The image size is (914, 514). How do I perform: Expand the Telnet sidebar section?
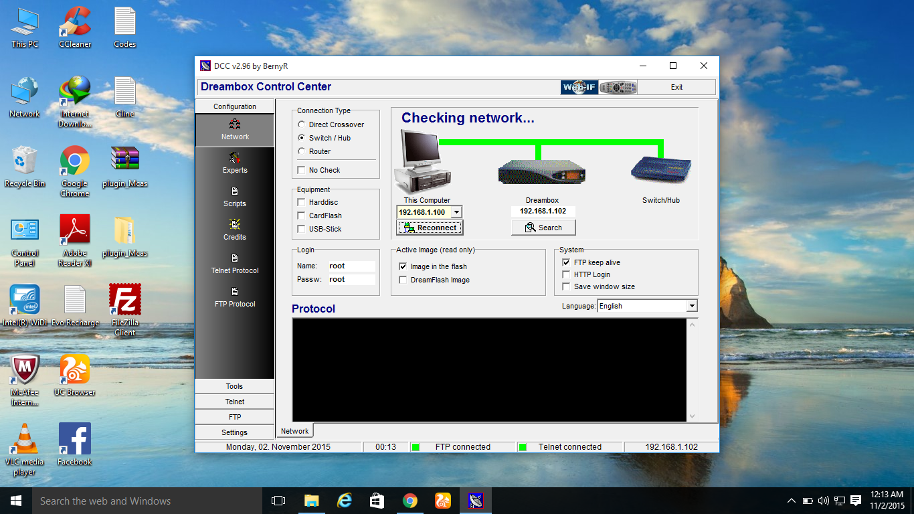[235, 402]
